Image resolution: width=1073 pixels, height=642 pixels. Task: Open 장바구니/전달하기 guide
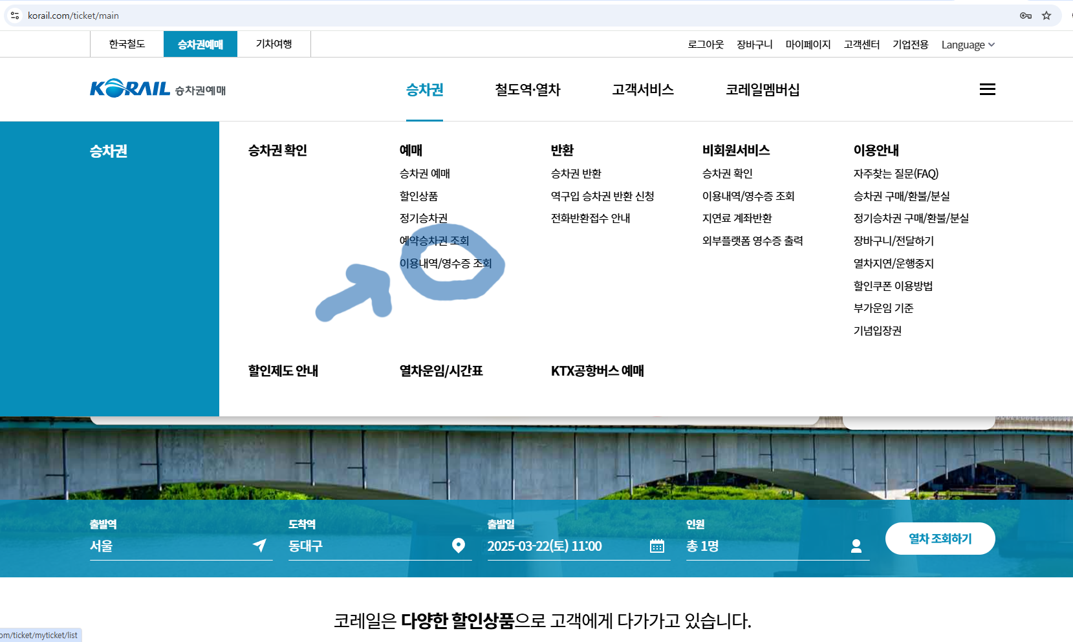tap(894, 241)
